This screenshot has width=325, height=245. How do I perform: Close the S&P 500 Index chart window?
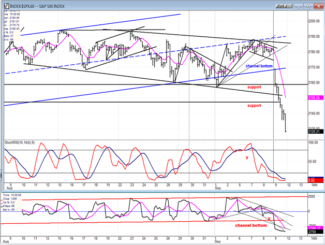tap(319, 6)
